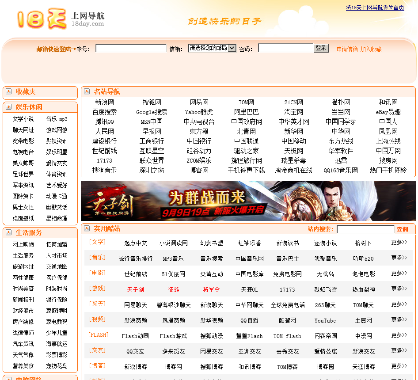The width and height of the screenshot is (418, 380).
Task: Expand 更多>> in the FLASH row
Action: pyautogui.click(x=399, y=335)
